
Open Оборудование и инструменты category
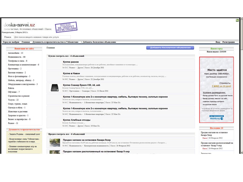tap(23, 84)
